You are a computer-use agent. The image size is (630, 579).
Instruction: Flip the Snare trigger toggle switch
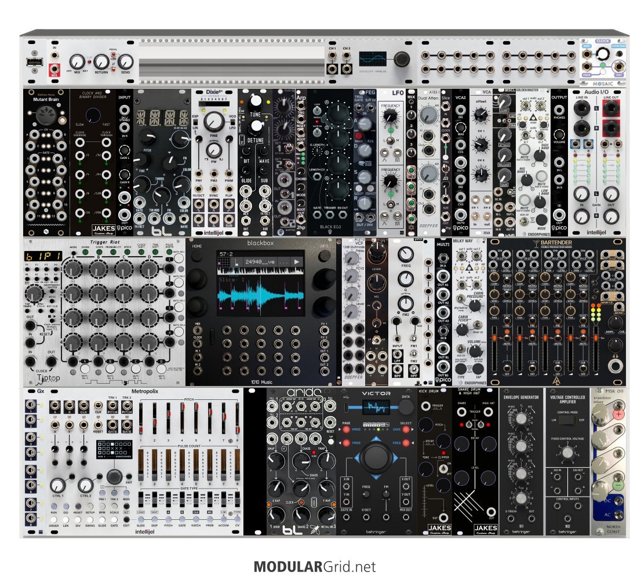point(468,424)
